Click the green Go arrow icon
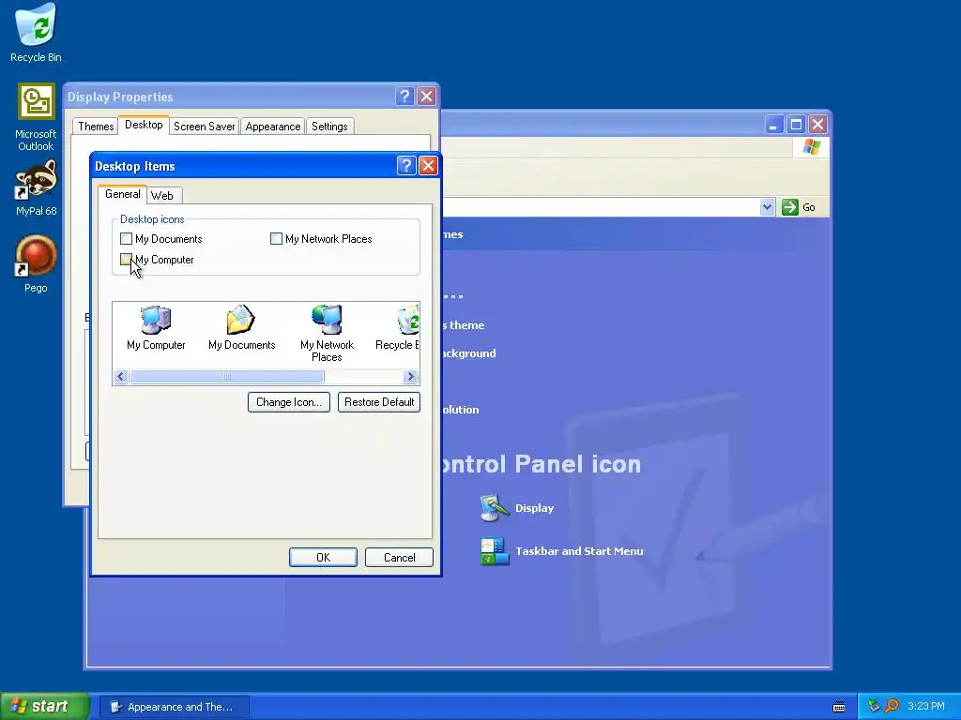961x720 pixels. point(790,207)
